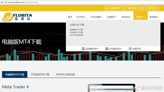Click the 开设真实账户 button in yellow top bar

(x=114, y=8)
